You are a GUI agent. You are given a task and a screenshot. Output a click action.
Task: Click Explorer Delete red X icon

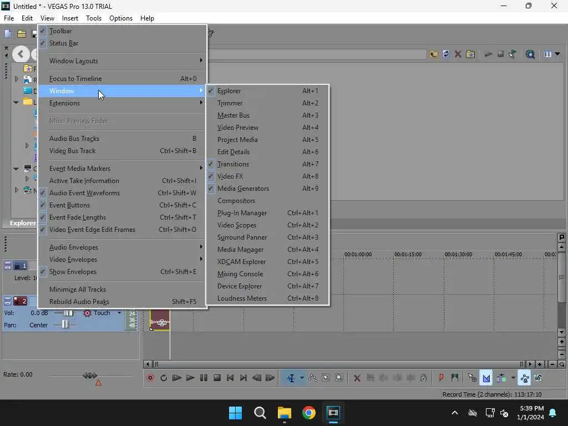coord(458,54)
